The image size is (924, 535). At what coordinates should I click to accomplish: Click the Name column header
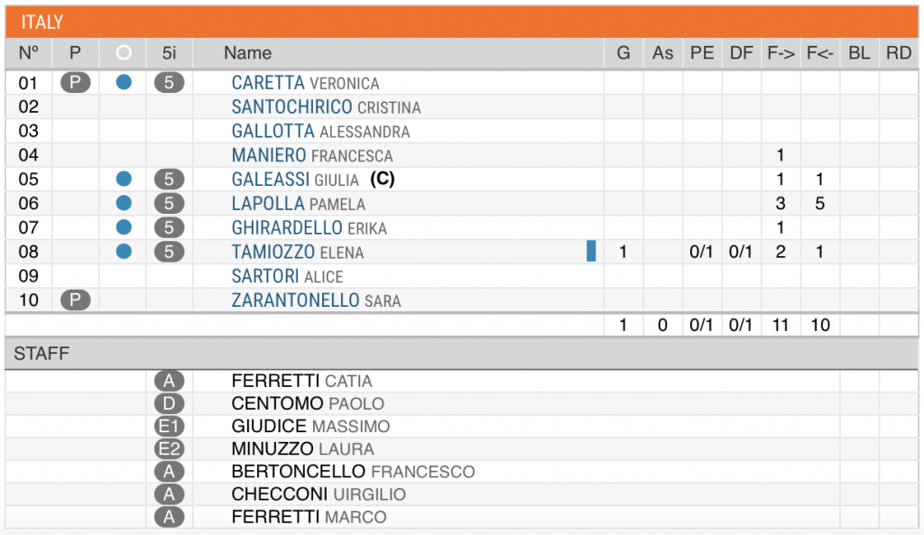click(247, 52)
